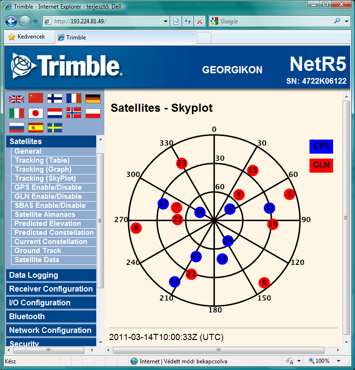Select the UK English flag language
Image resolution: width=355 pixels, height=370 pixels.
(x=16, y=99)
